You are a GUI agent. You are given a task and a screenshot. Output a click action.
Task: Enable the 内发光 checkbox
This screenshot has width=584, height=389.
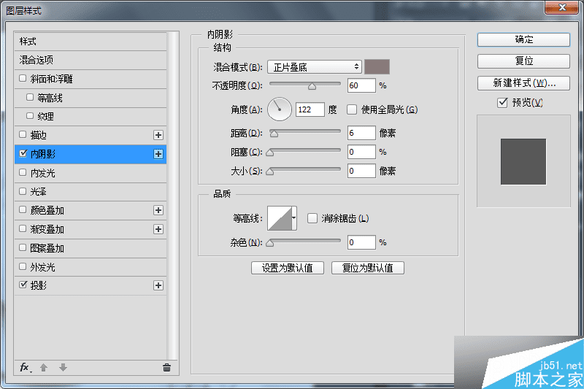click(23, 172)
